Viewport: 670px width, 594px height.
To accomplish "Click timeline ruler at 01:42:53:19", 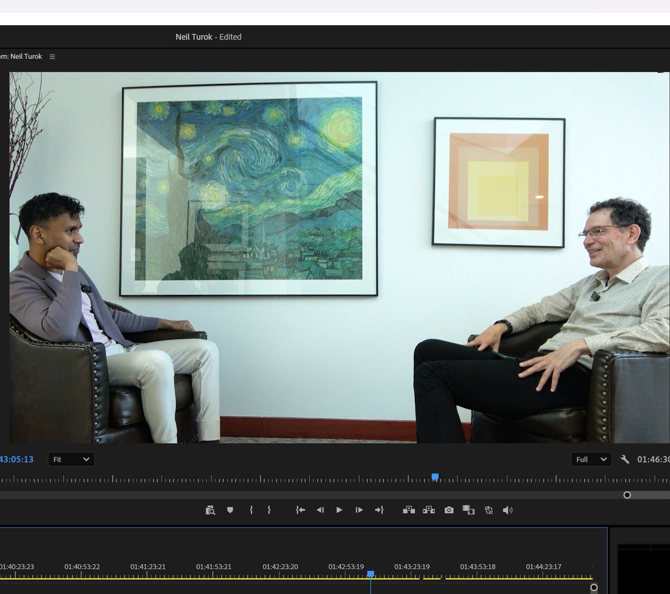I will [x=346, y=567].
